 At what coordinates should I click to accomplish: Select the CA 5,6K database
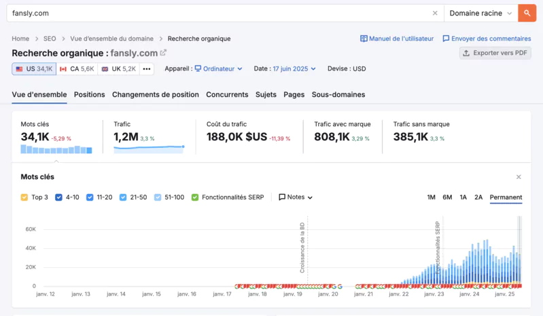coord(77,68)
